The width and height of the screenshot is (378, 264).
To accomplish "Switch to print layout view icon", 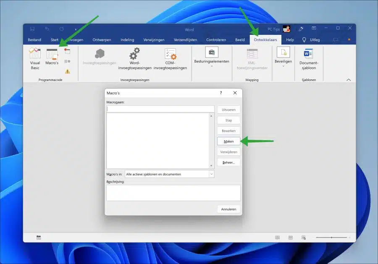I will coord(291,238).
